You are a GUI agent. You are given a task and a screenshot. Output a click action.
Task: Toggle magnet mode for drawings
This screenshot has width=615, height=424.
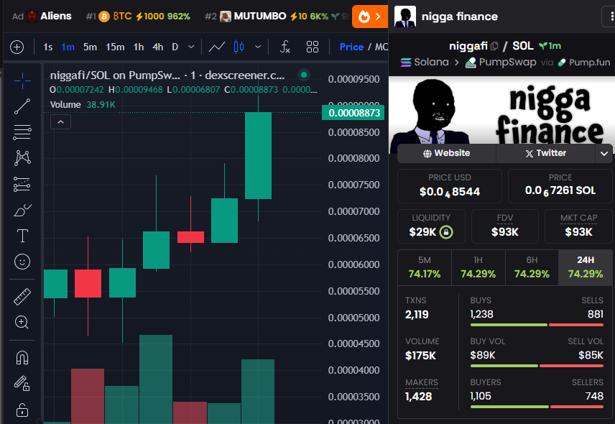[x=22, y=357]
